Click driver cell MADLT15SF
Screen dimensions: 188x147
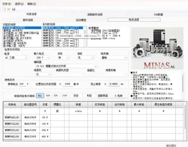30,130
